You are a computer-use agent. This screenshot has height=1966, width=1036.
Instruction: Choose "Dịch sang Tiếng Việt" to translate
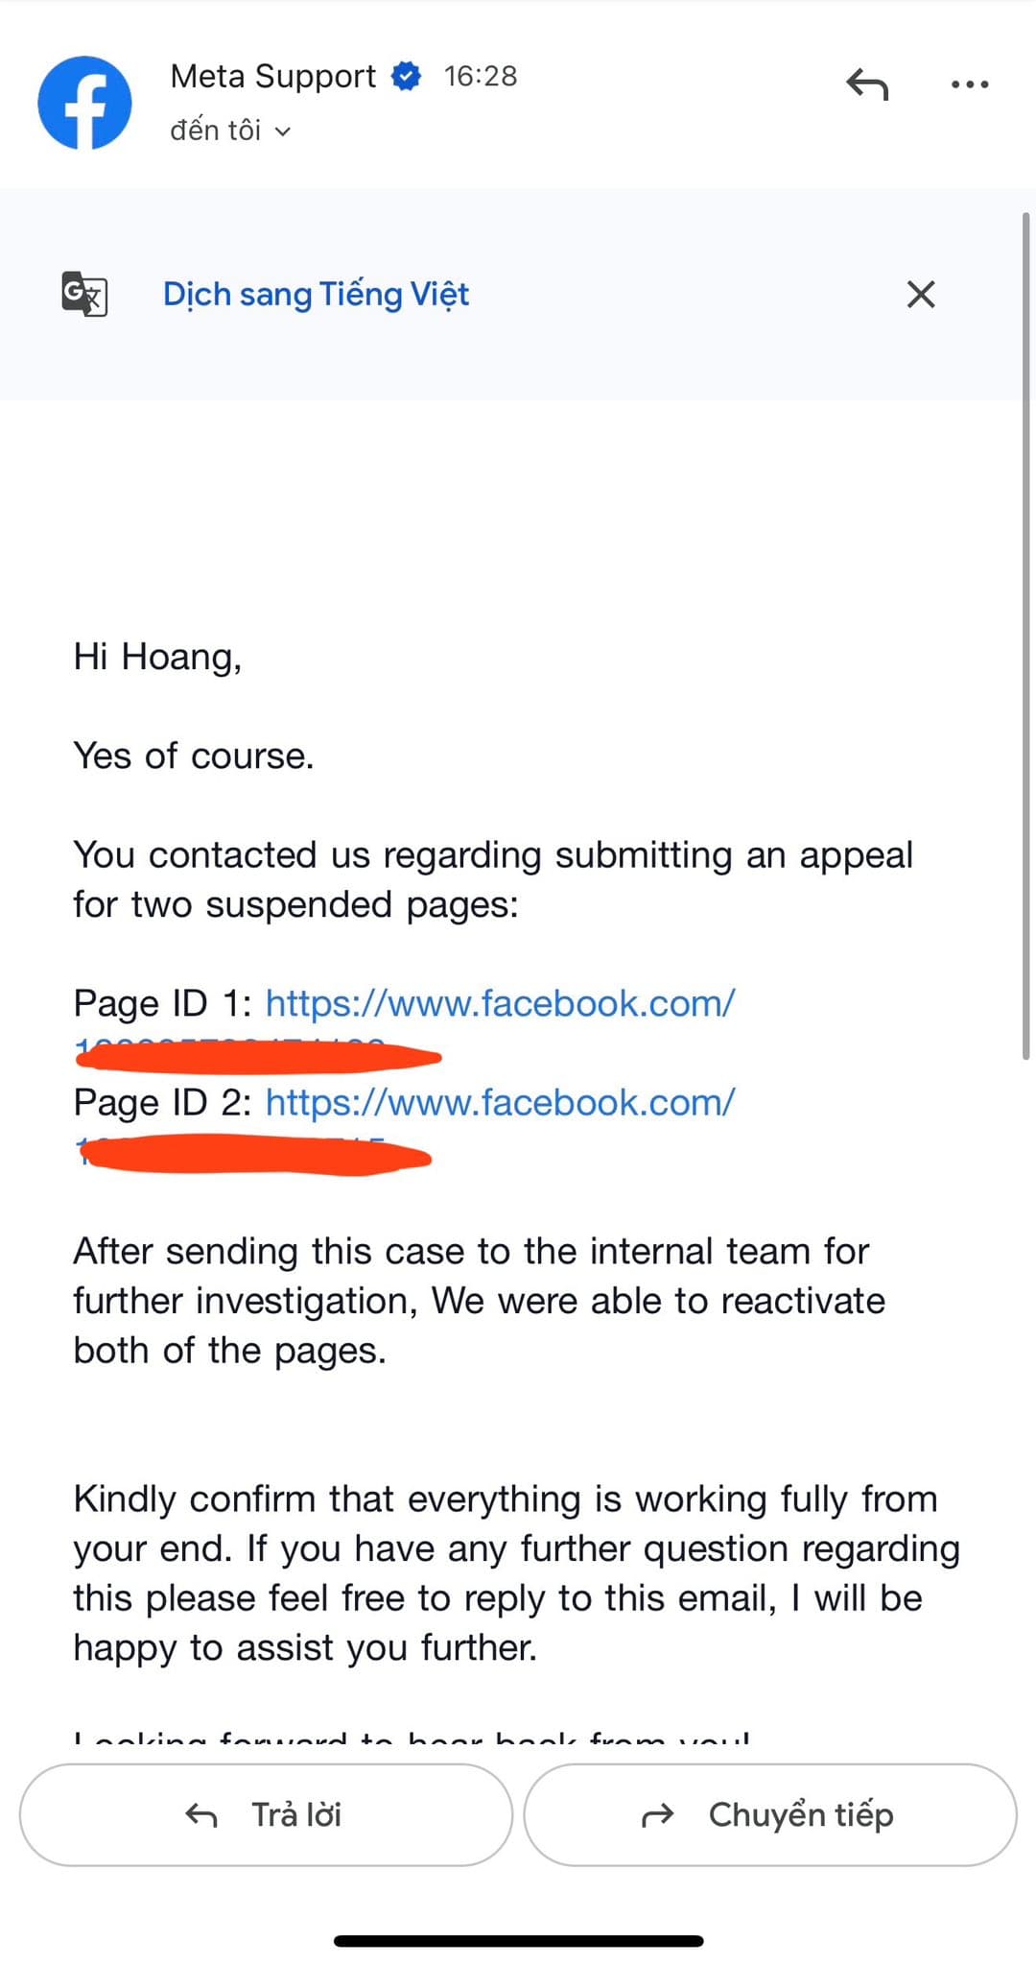(316, 294)
